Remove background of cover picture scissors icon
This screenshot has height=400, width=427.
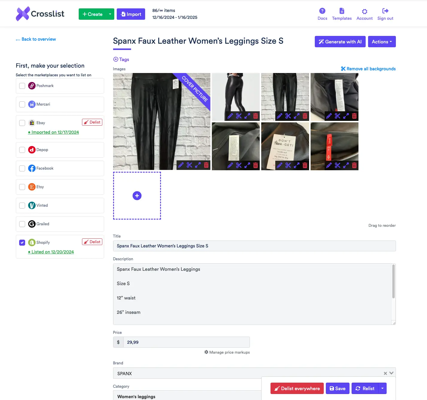coord(189,165)
